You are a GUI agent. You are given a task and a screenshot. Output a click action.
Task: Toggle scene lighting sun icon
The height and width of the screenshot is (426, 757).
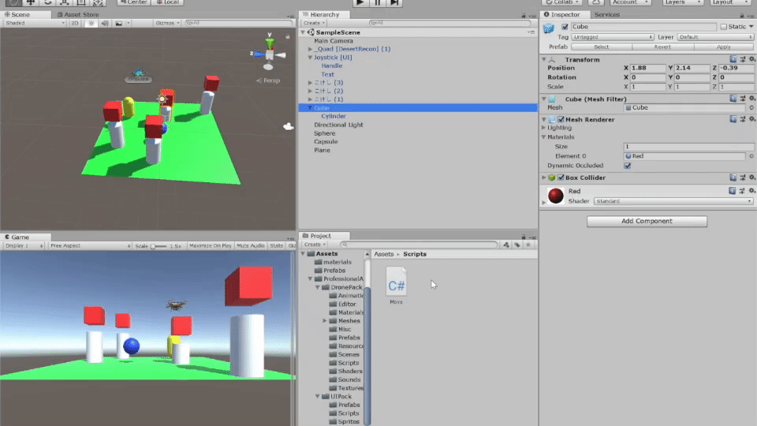click(91, 23)
